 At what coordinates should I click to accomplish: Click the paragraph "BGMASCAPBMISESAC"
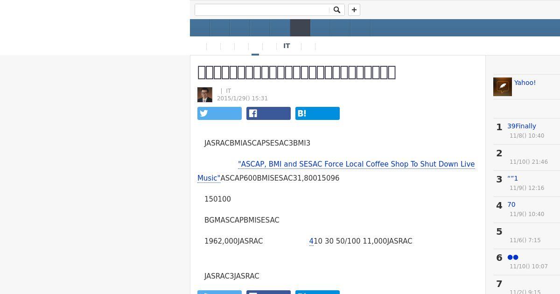[x=242, y=220]
